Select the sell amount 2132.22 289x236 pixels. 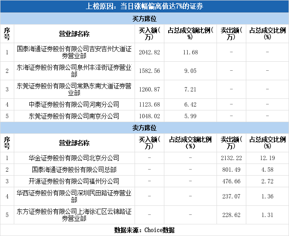pyautogui.click(x=231, y=158)
